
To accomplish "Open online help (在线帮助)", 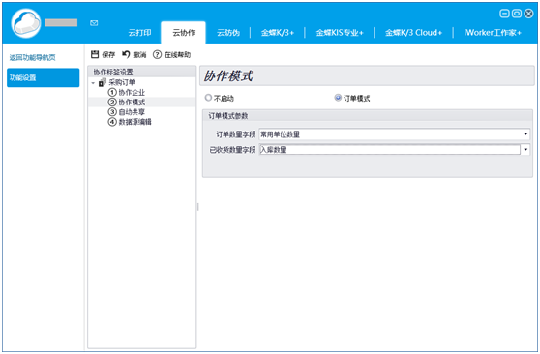I will [172, 54].
